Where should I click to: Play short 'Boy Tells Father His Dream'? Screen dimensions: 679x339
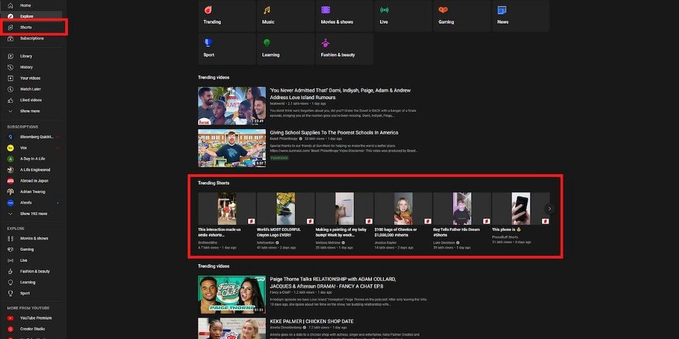(x=462, y=209)
